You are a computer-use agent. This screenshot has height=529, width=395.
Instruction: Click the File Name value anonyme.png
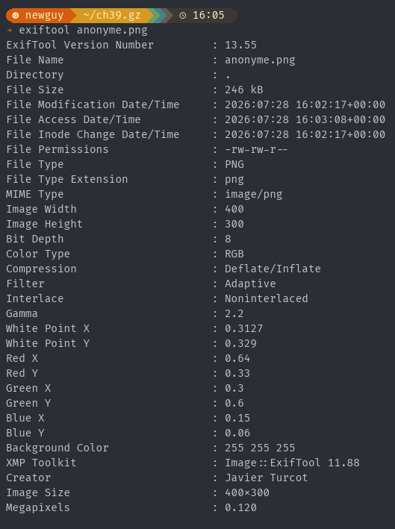coord(260,60)
